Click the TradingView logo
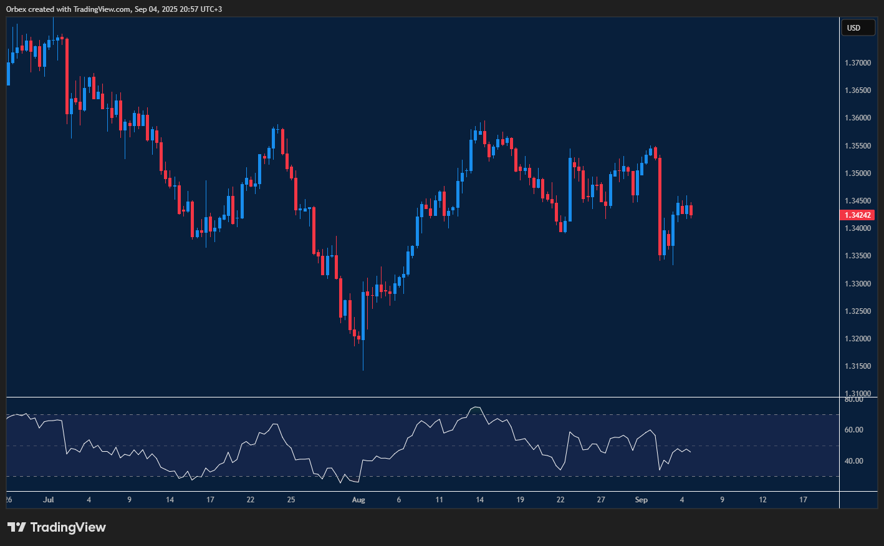Image resolution: width=884 pixels, height=546 pixels. coord(56,527)
